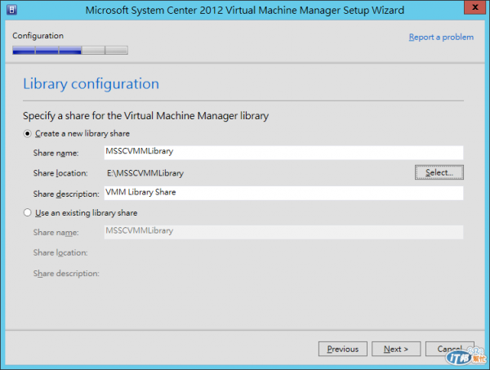Viewport: 490px width, 370px height.
Task: Click the greyed-out existing share name field
Action: click(283, 232)
